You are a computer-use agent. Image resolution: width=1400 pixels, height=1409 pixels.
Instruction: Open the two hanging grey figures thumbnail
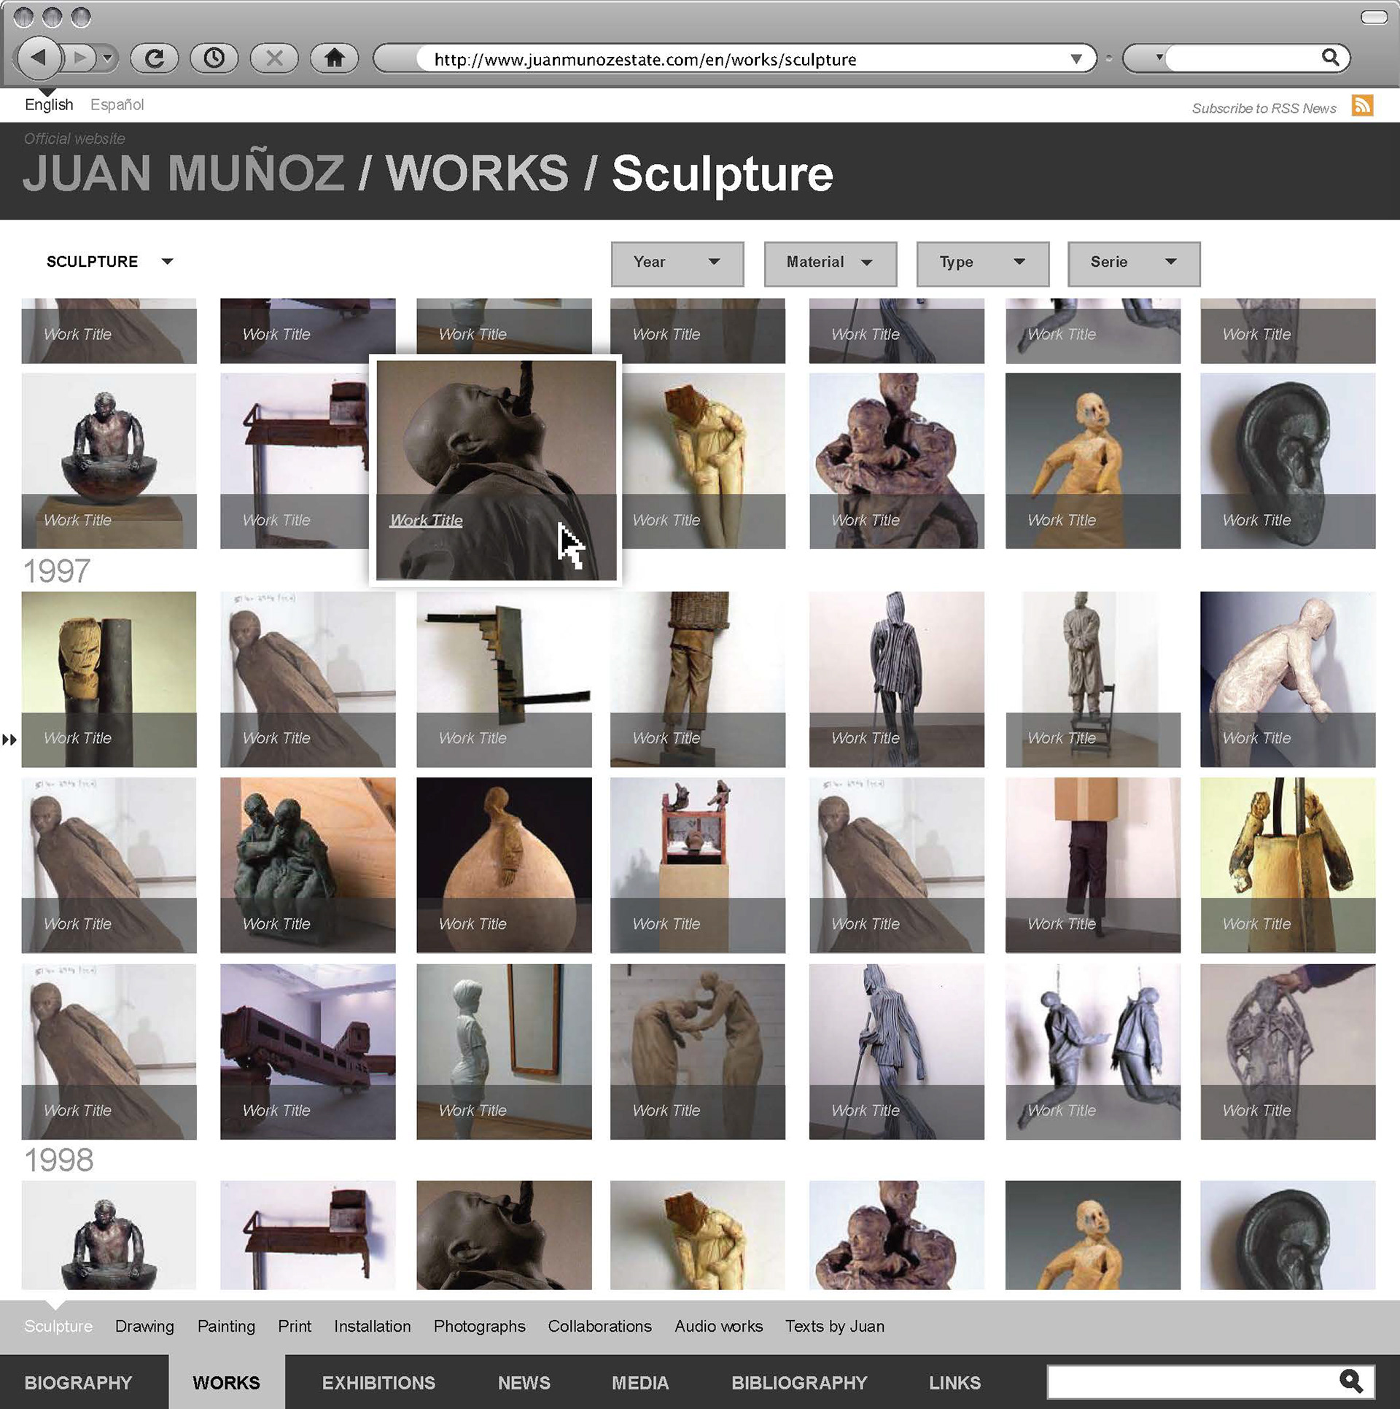tap(1092, 1052)
